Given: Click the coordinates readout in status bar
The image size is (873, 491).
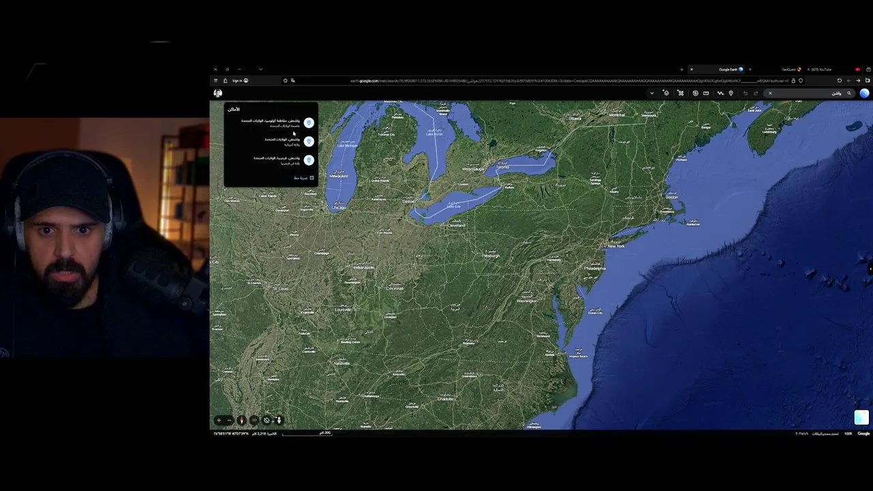Looking at the screenshot, I should pyautogui.click(x=231, y=434).
